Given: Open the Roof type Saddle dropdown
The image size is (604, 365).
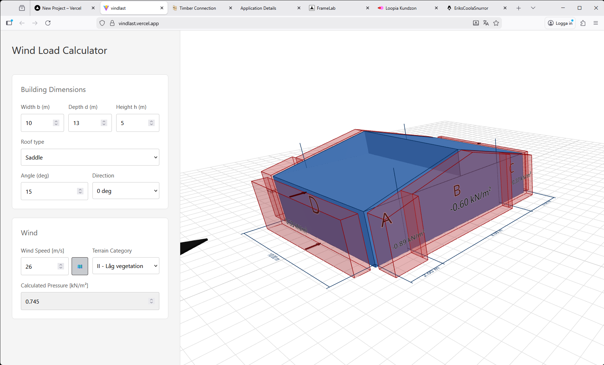Looking at the screenshot, I should click(90, 157).
